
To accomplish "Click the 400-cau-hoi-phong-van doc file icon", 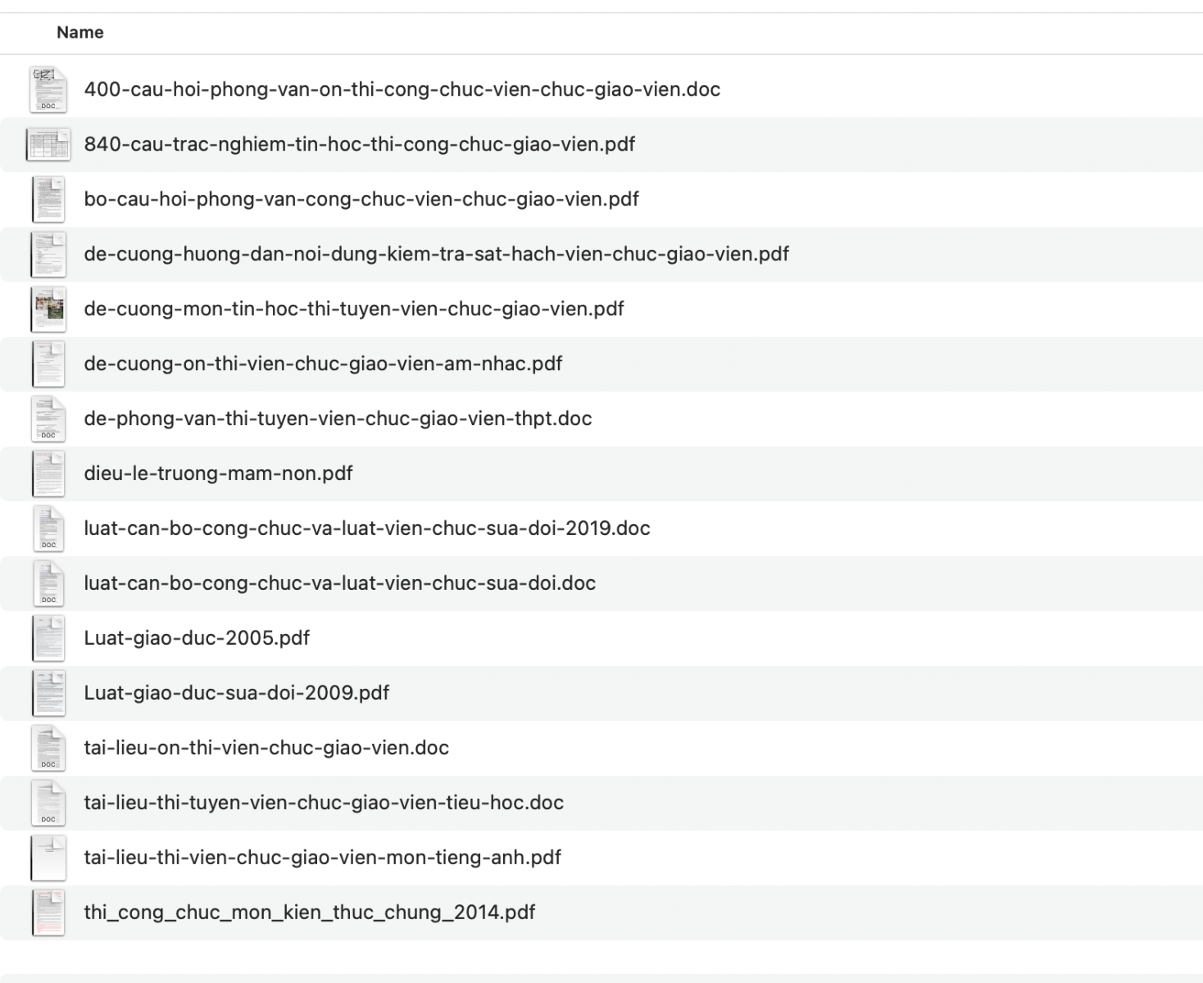I will click(48, 89).
